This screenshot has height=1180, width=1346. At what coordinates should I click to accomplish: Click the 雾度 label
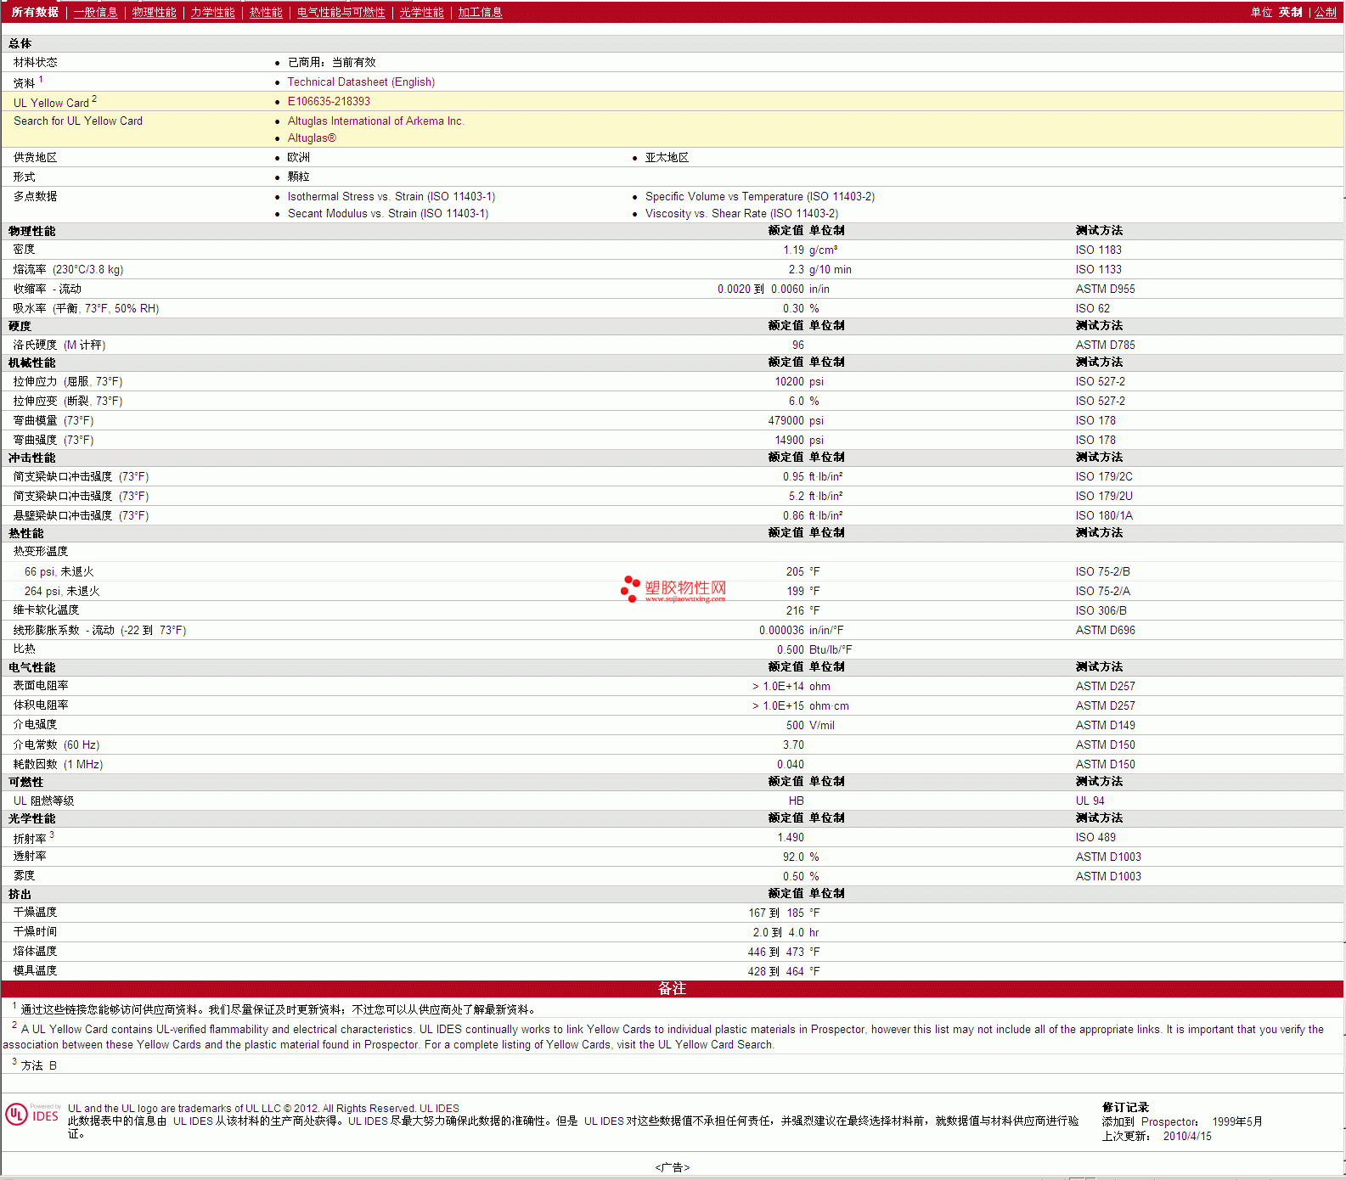25,875
